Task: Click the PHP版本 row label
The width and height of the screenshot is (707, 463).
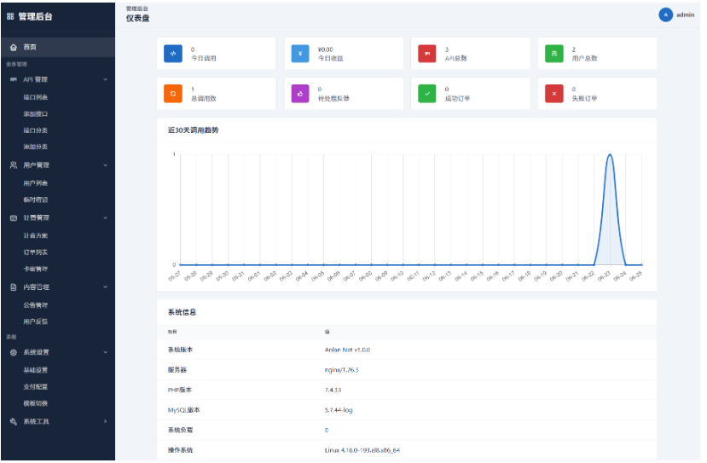Action: pos(180,390)
